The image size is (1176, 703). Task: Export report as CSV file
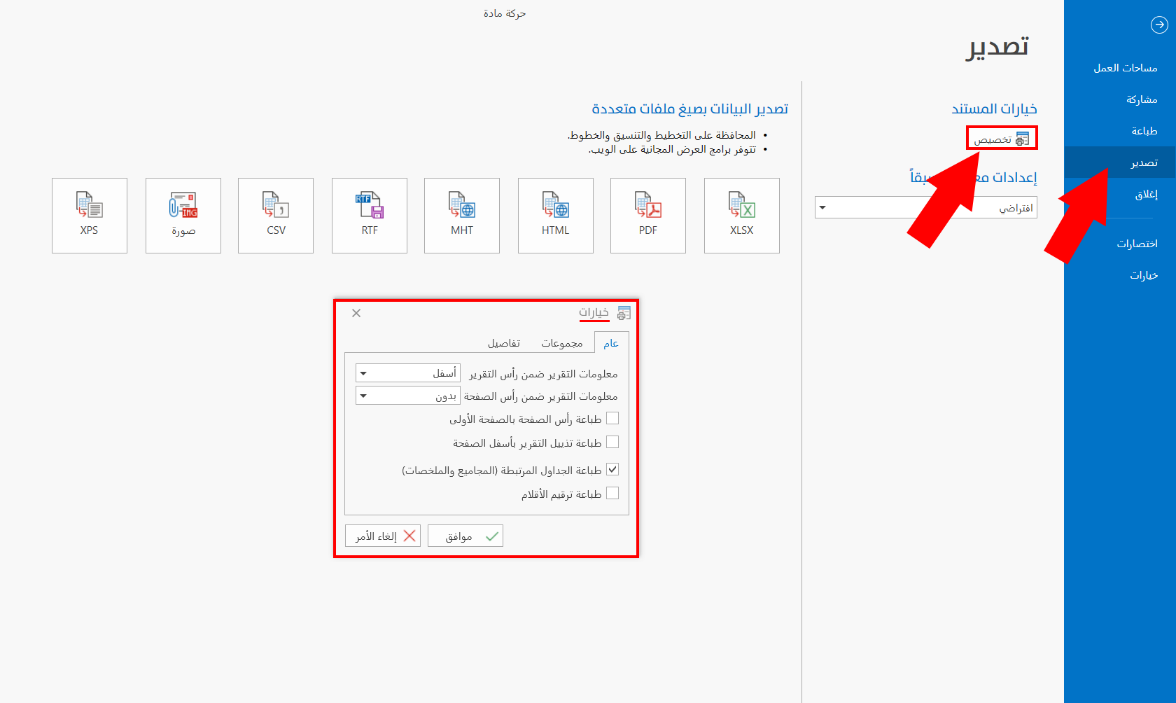click(x=275, y=216)
